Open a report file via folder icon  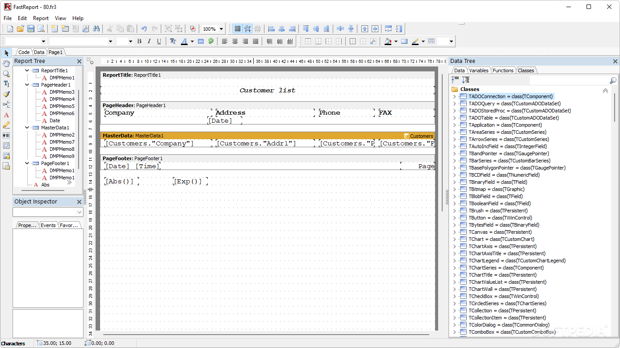click(x=20, y=29)
